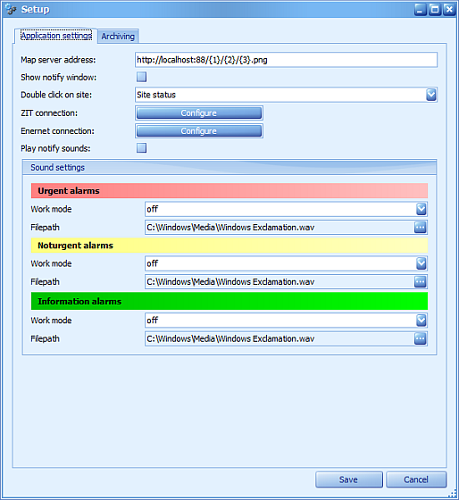
Task: Configure the ZIT connection
Action: point(199,112)
